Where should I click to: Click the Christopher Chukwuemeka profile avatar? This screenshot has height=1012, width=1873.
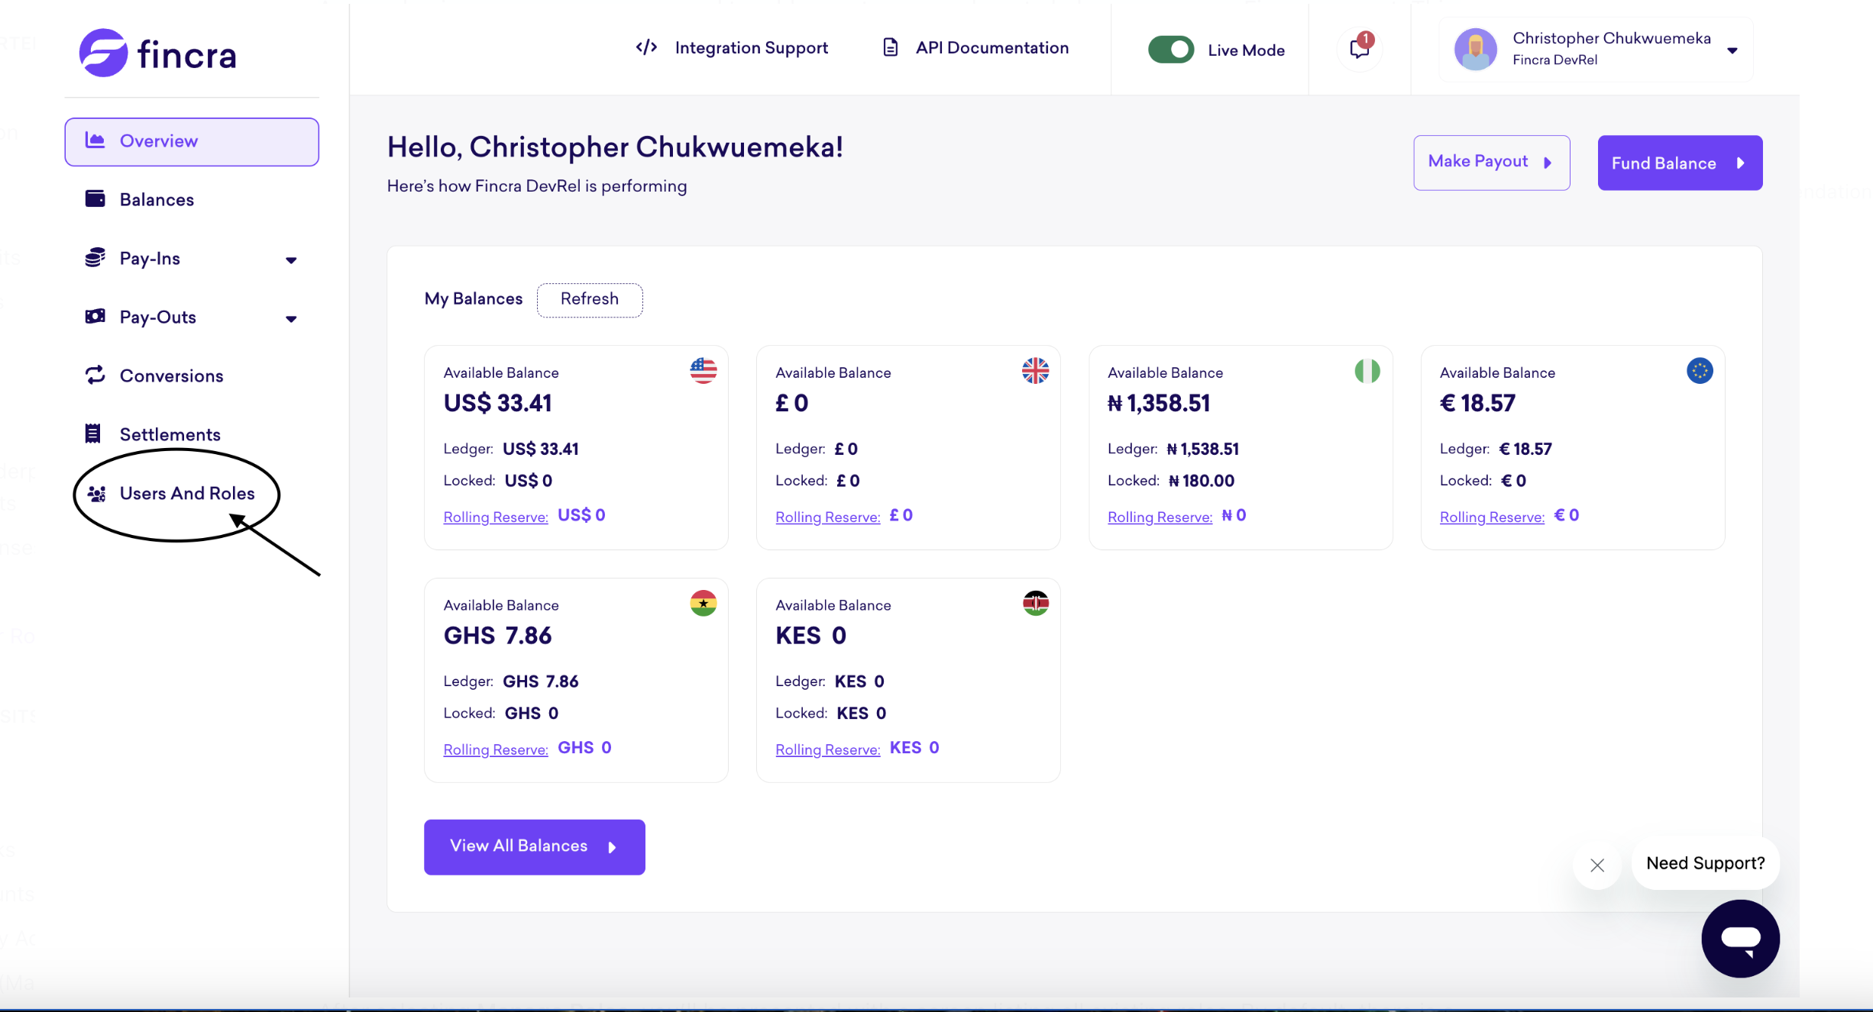(x=1475, y=50)
